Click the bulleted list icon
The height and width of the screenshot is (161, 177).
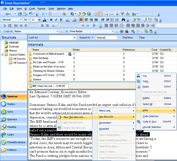(112, 20)
